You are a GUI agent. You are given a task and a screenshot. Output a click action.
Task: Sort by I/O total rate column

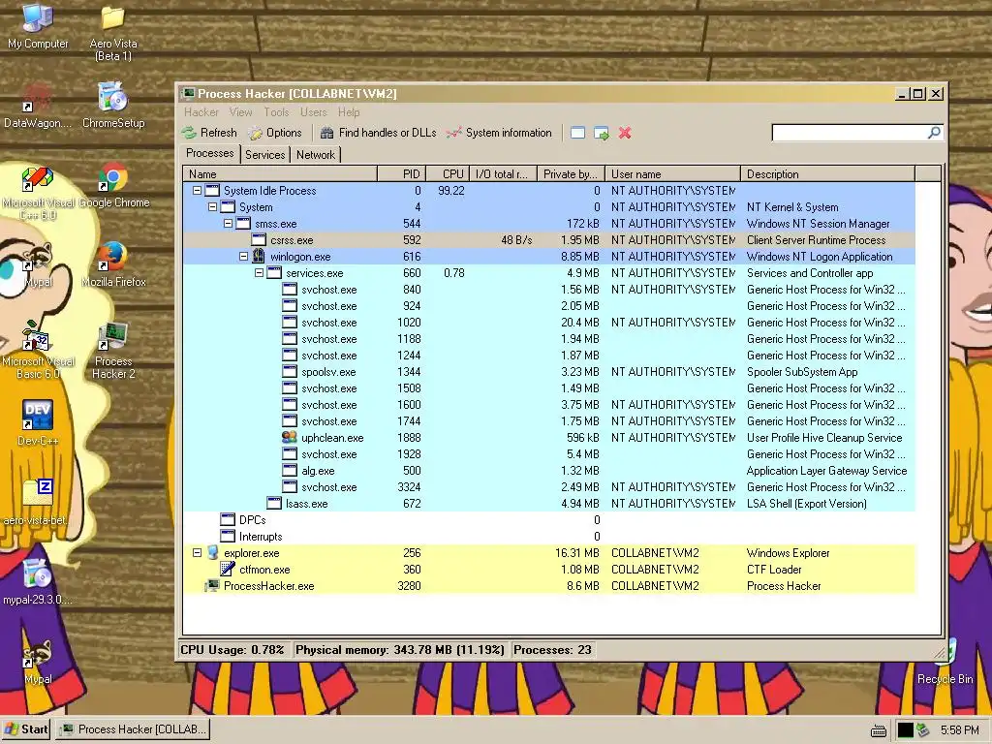pyautogui.click(x=504, y=174)
